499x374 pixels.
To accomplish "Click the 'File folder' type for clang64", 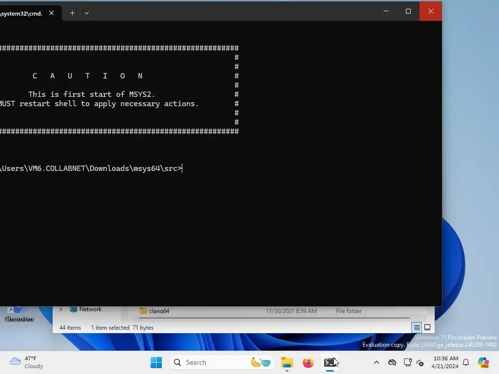I will 349,311.
